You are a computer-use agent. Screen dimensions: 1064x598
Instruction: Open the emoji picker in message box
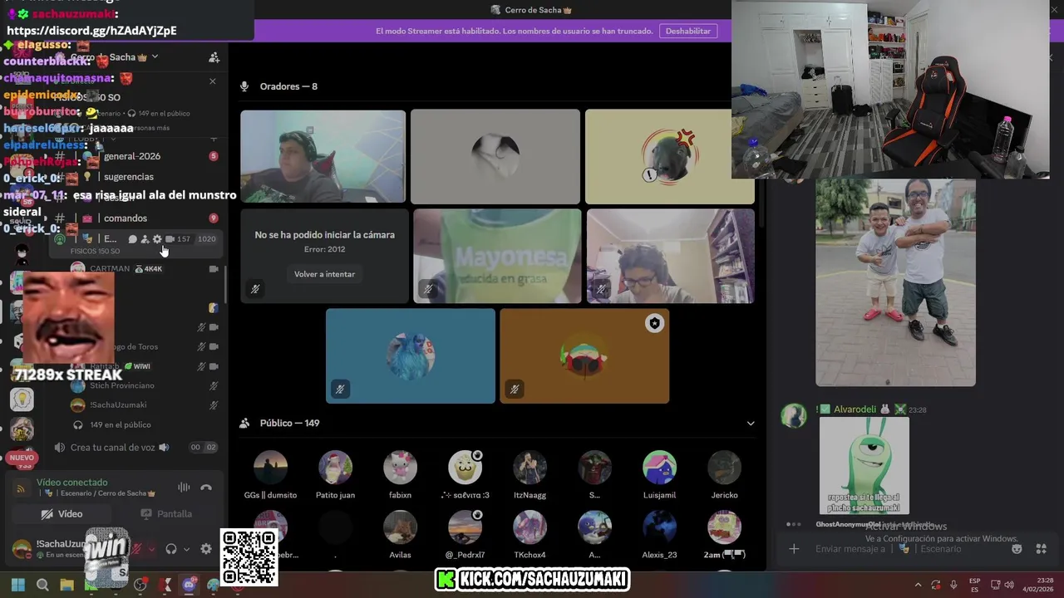[x=1017, y=549]
